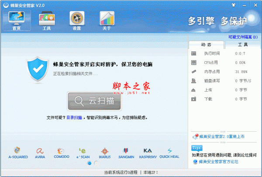Viewport: 262px width, 177px height.
Task: Open the 目录扫描 directory scan link
Action: (74, 118)
